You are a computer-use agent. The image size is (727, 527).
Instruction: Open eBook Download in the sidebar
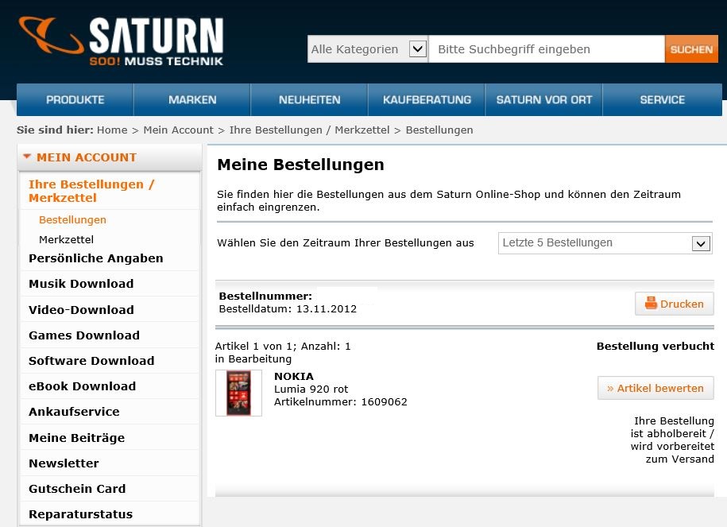(x=82, y=386)
